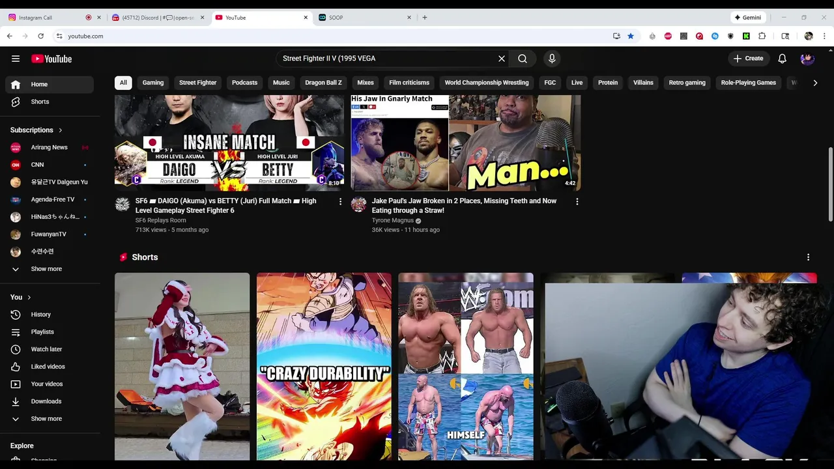Open options for DAIGO vs BETTY video
The image size is (834, 469).
pos(340,202)
